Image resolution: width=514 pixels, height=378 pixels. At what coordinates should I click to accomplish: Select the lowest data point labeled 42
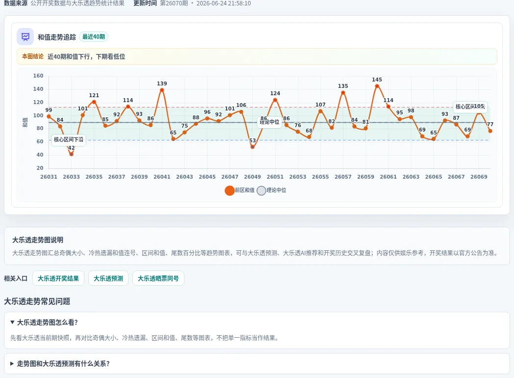[72, 154]
